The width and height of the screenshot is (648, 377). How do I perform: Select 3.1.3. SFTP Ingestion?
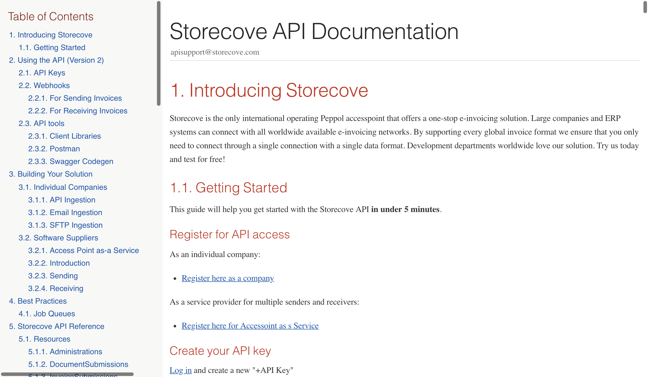[x=65, y=225]
